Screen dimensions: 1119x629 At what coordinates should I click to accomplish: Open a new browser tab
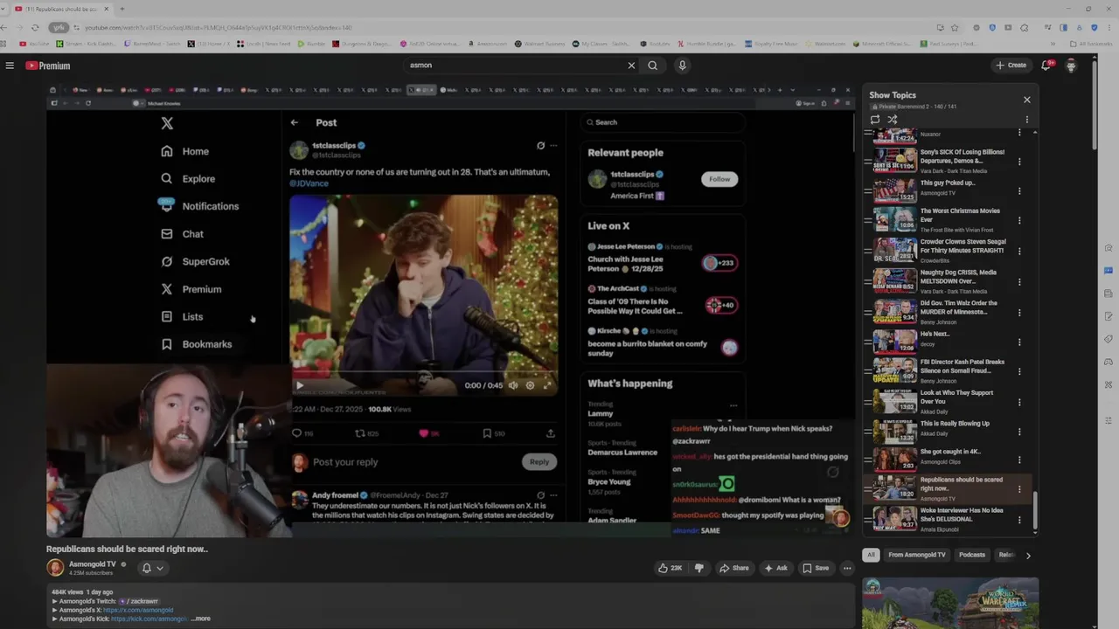point(122,9)
